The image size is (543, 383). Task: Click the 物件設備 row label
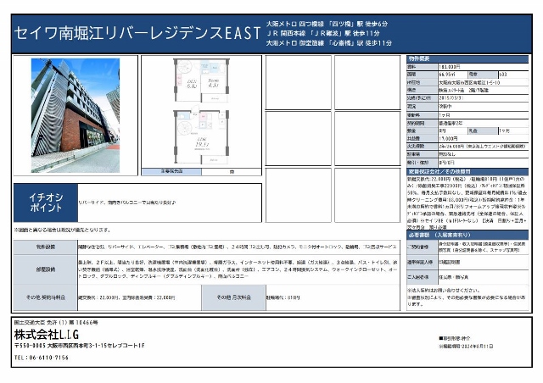pos(45,247)
